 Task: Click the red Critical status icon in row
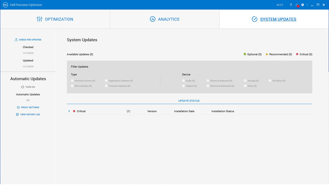pos(74,111)
